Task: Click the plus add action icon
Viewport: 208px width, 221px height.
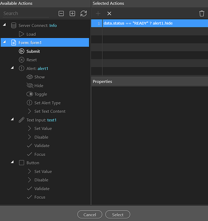Action: [98, 14]
